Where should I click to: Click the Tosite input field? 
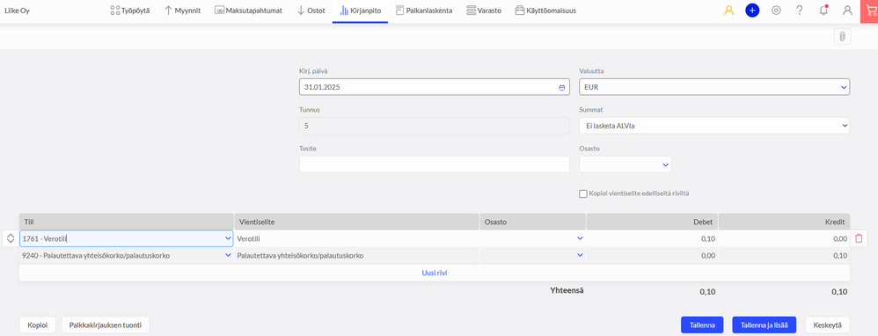pos(434,164)
